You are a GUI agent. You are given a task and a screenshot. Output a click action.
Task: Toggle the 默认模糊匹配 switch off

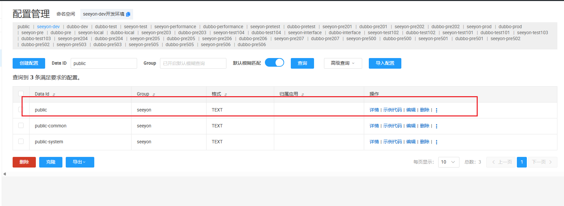coord(275,63)
